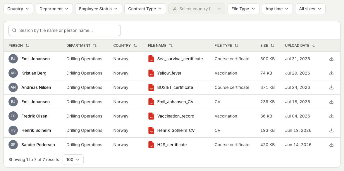Click size value 371 KB
The image size is (344, 171).
click(x=267, y=87)
